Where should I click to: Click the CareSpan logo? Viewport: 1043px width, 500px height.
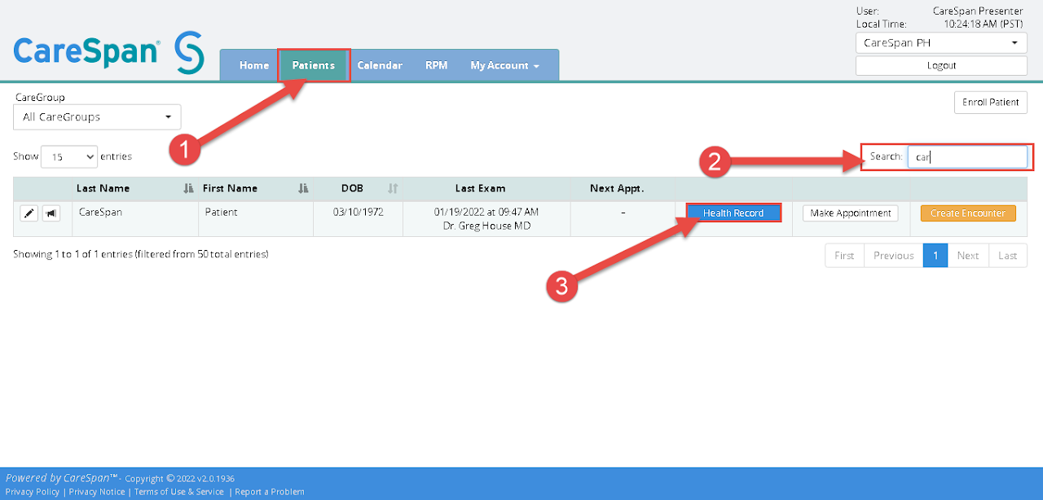click(x=108, y=52)
